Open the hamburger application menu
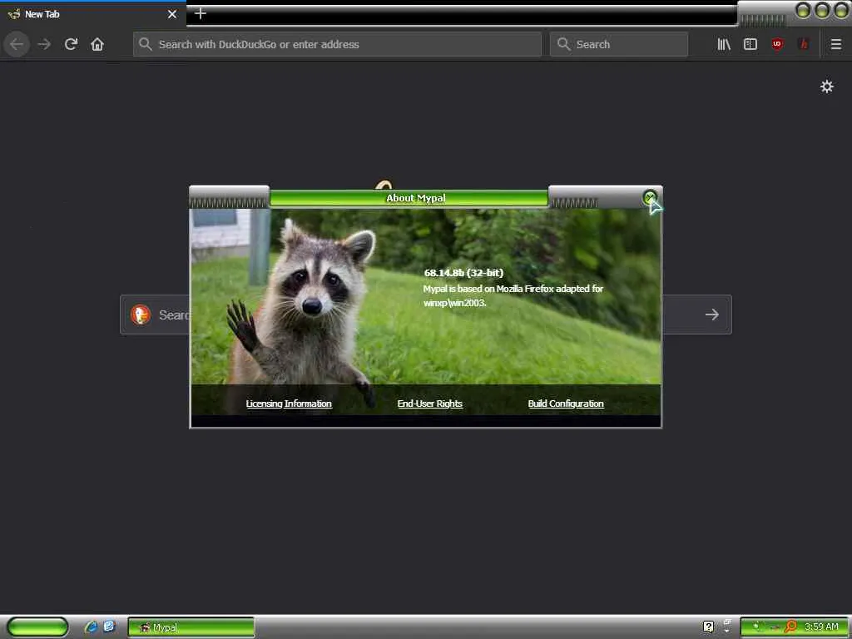Viewport: 852px width, 639px height. (835, 44)
